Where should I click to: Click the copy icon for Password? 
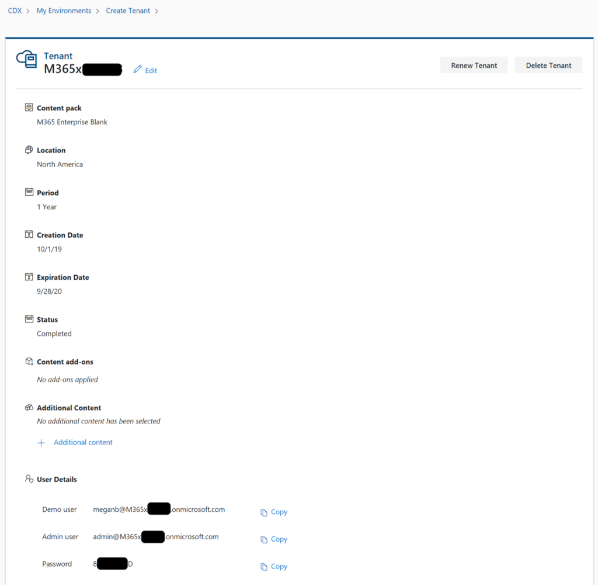pyautogui.click(x=264, y=567)
